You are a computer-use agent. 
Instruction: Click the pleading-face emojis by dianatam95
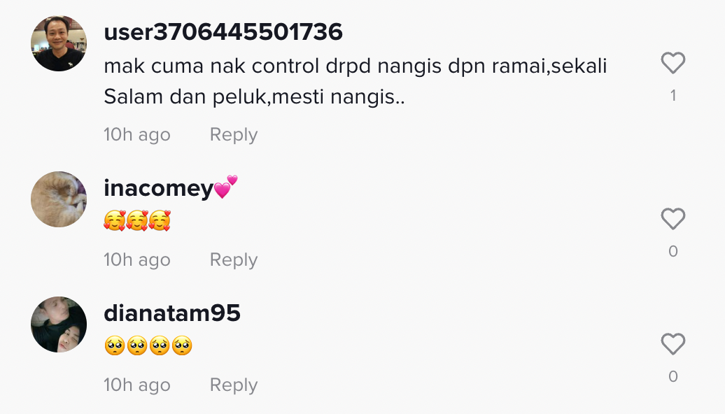[148, 345]
